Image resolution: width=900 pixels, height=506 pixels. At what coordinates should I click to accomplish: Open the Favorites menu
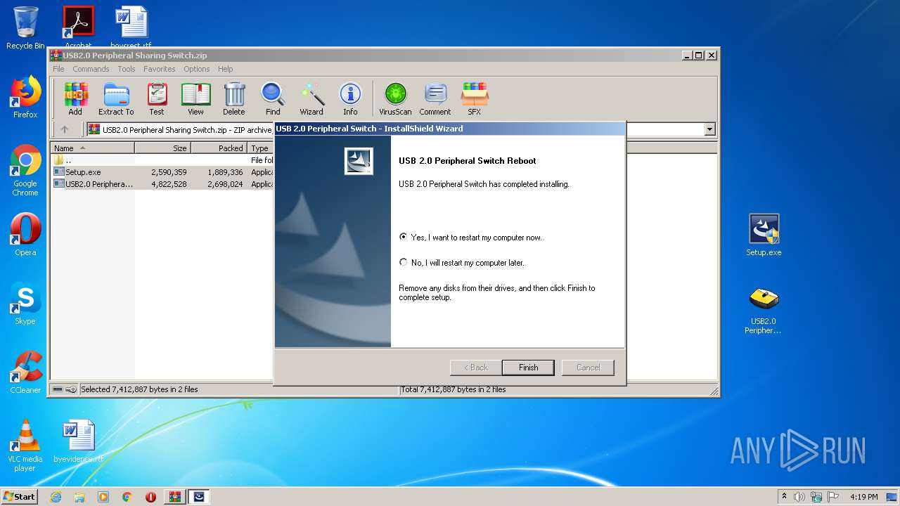coord(160,69)
